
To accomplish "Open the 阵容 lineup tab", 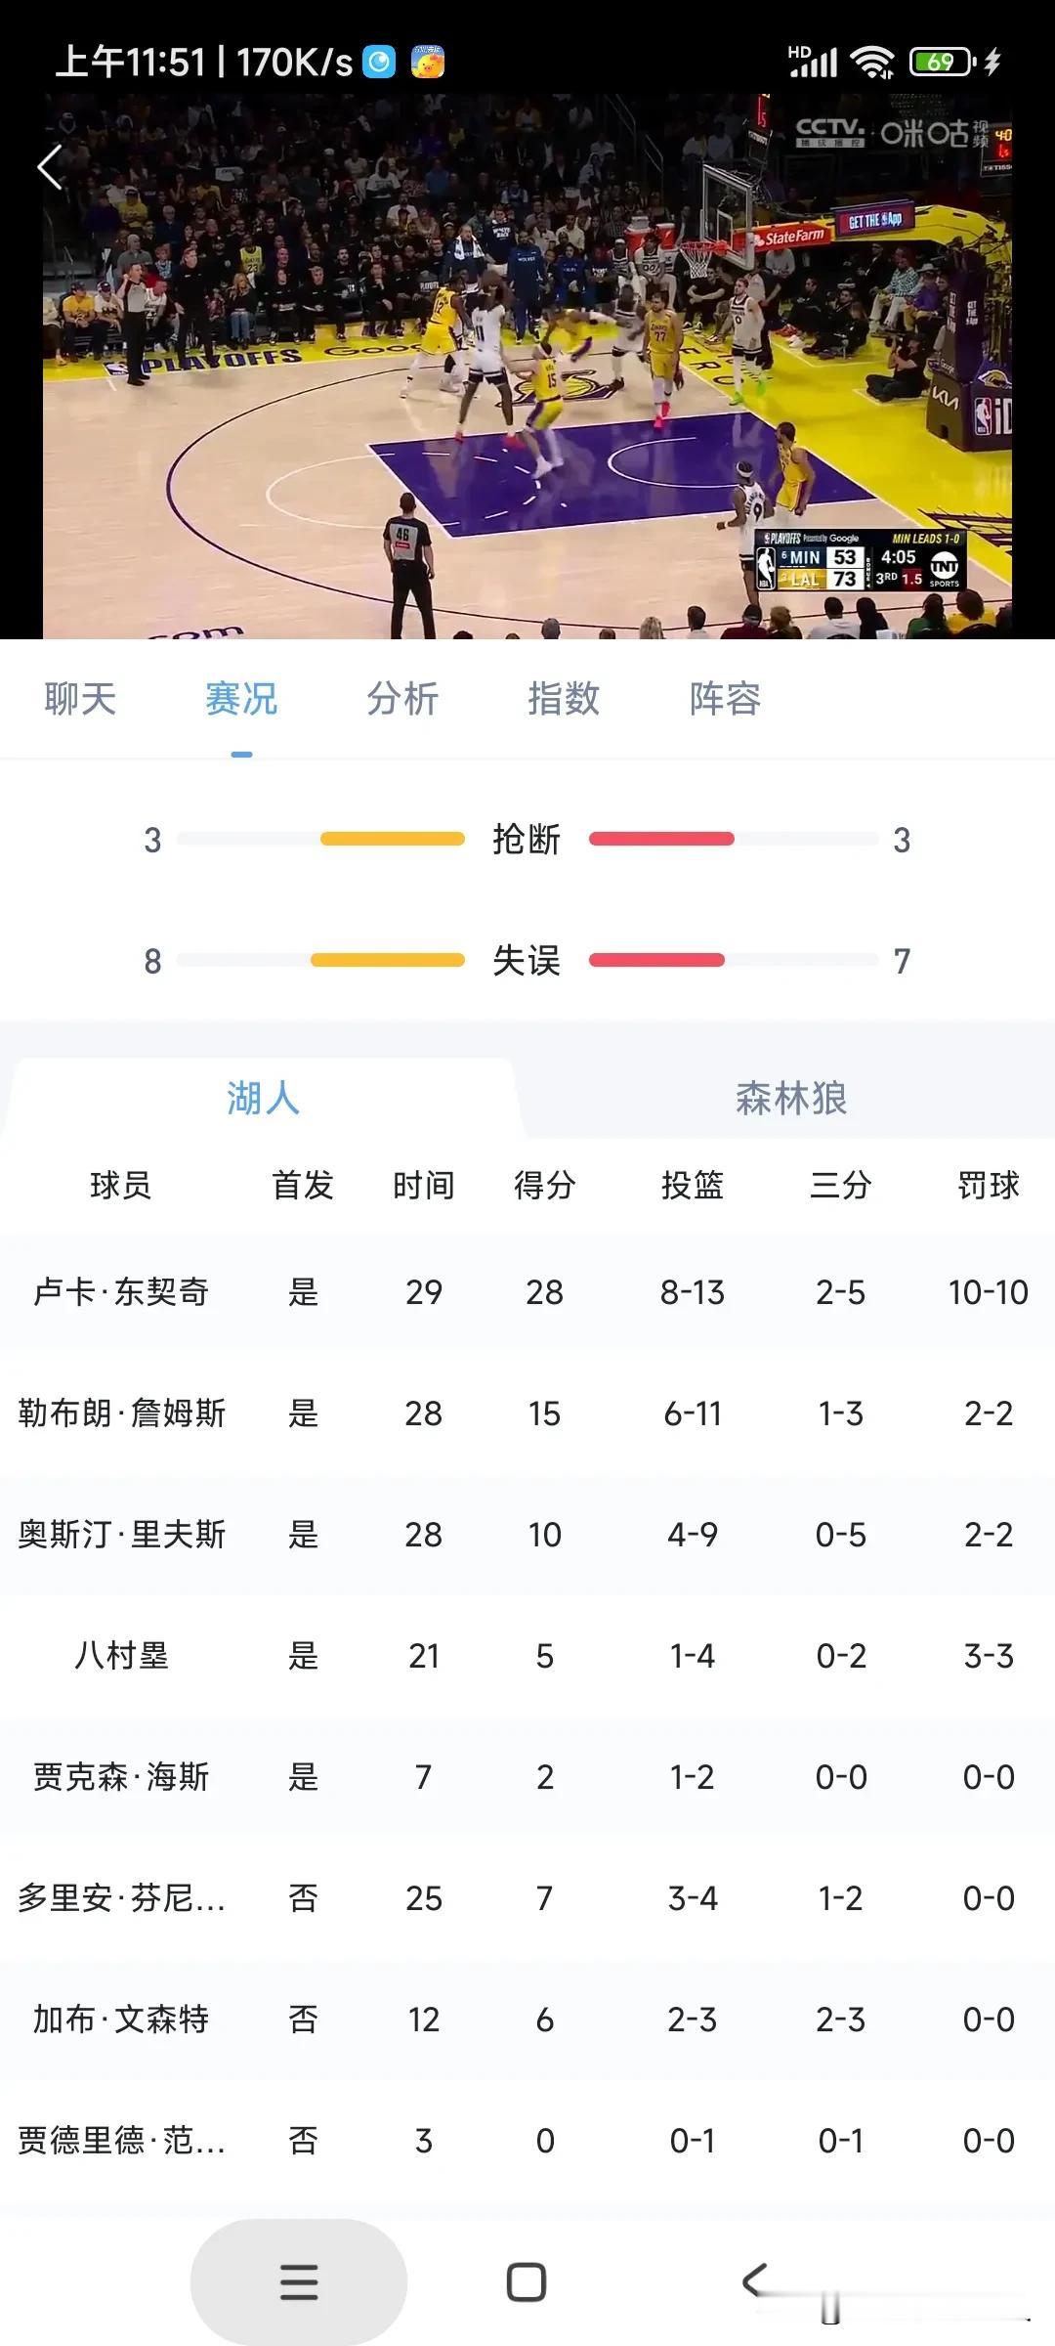I will [x=725, y=699].
